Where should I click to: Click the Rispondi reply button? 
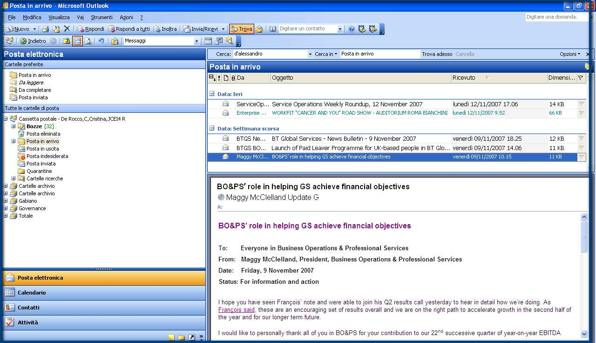pyautogui.click(x=90, y=29)
